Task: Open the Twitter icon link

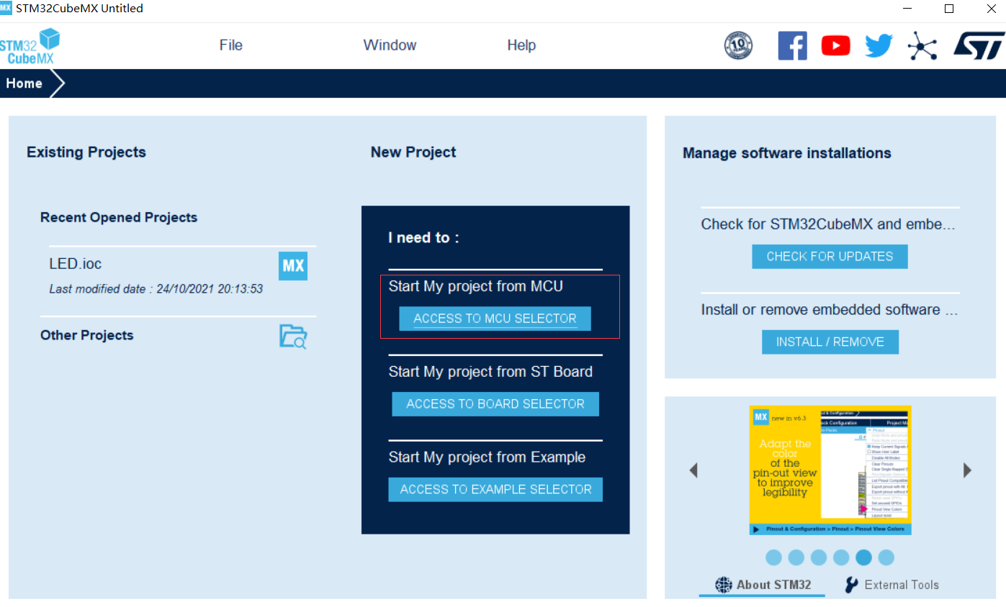Action: [x=879, y=46]
